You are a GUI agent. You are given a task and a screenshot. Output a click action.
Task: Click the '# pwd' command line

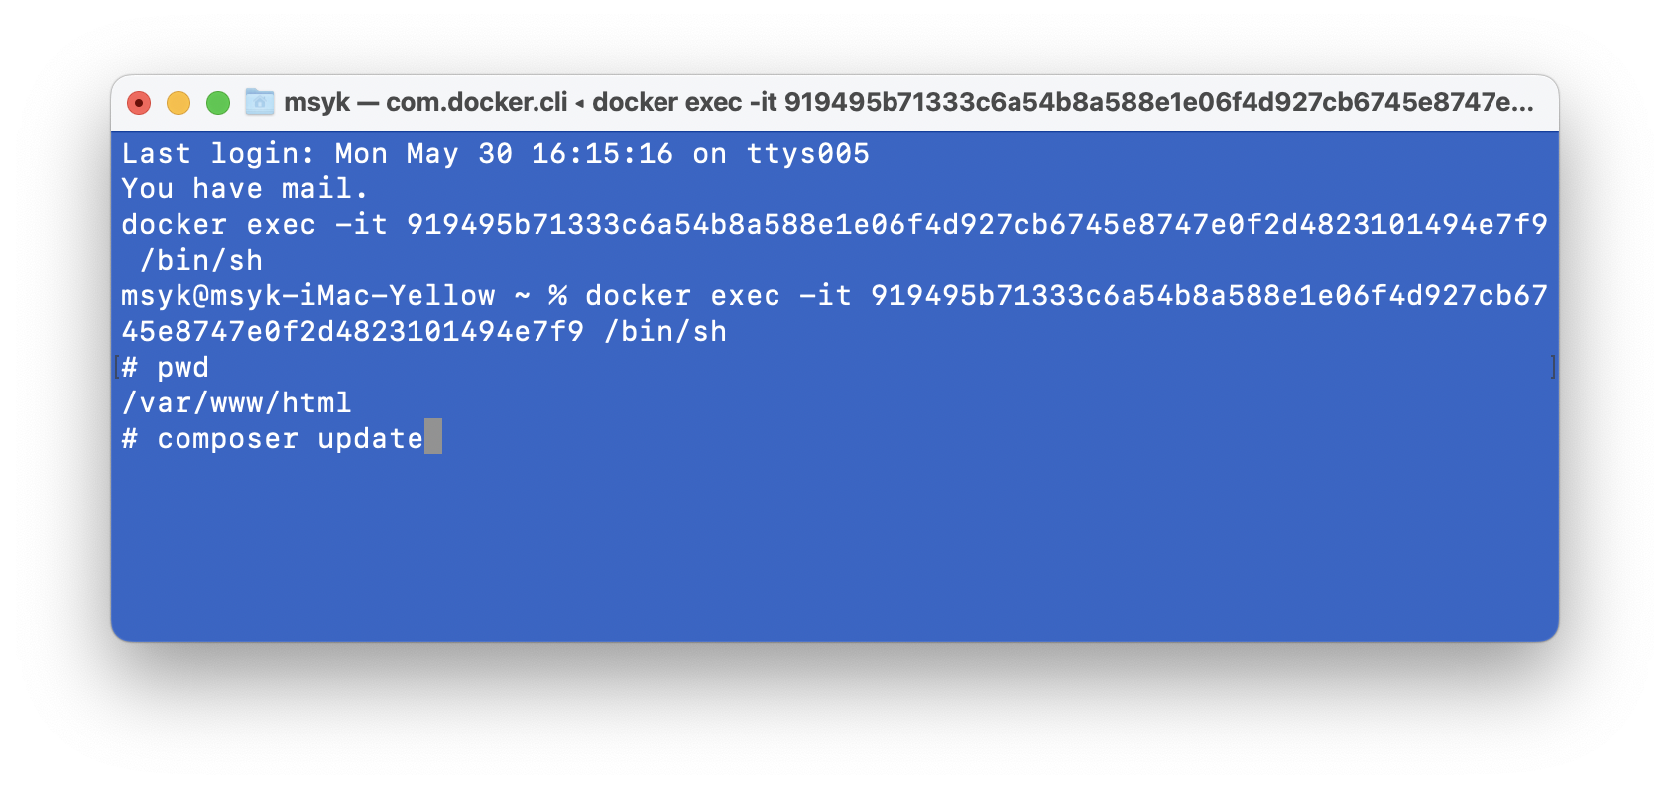point(165,368)
